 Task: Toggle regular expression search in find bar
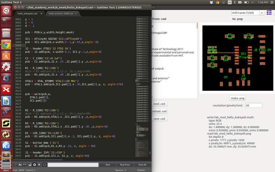pyautogui.click(x=16, y=165)
